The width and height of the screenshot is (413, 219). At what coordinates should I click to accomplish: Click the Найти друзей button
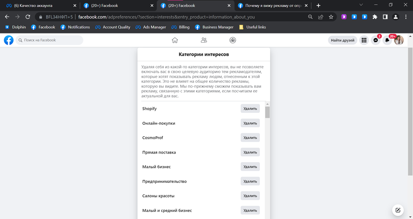click(x=343, y=40)
